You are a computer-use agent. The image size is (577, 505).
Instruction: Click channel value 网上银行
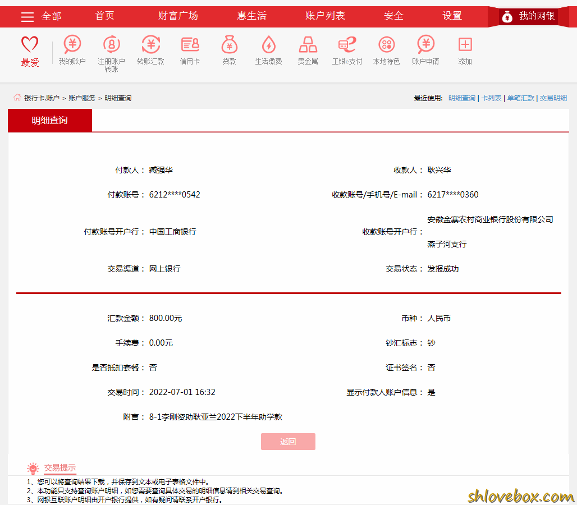click(x=165, y=269)
